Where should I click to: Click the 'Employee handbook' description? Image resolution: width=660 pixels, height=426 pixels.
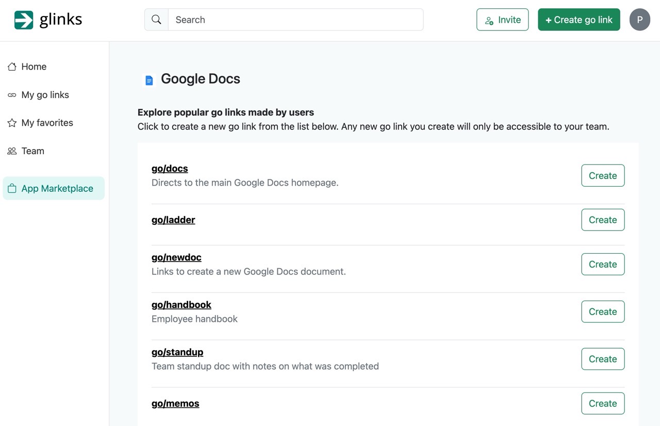(194, 319)
